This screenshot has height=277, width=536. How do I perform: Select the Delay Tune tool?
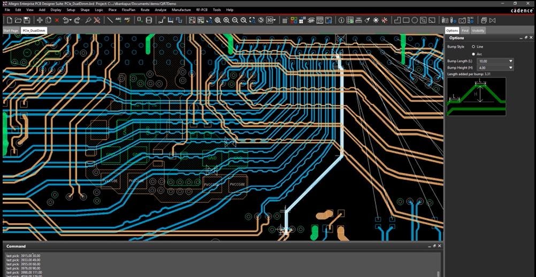click(179, 20)
